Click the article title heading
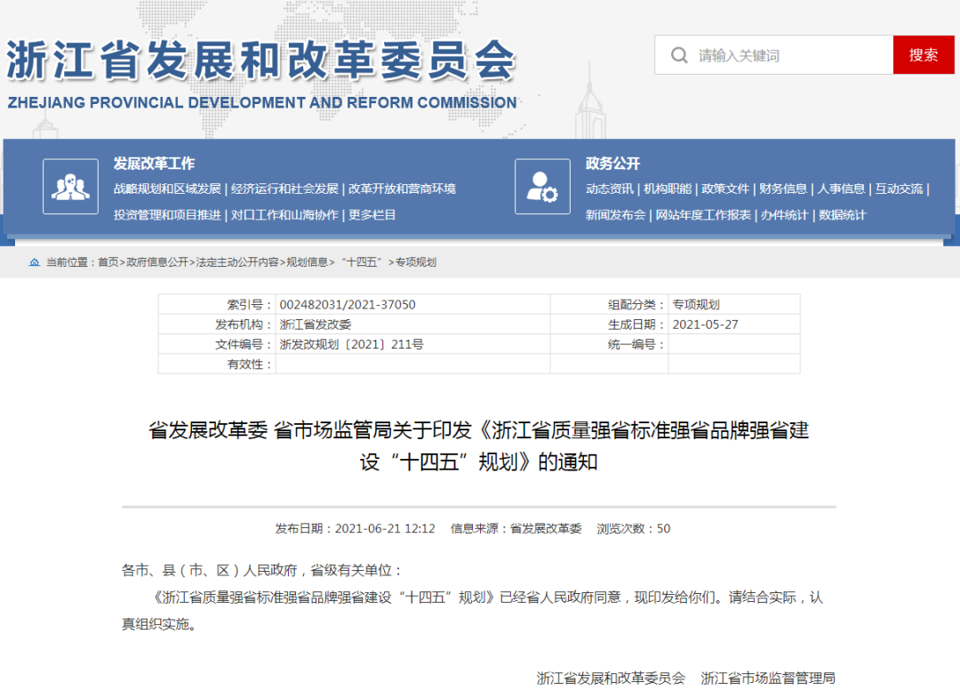The height and width of the screenshot is (690, 960). point(479,445)
